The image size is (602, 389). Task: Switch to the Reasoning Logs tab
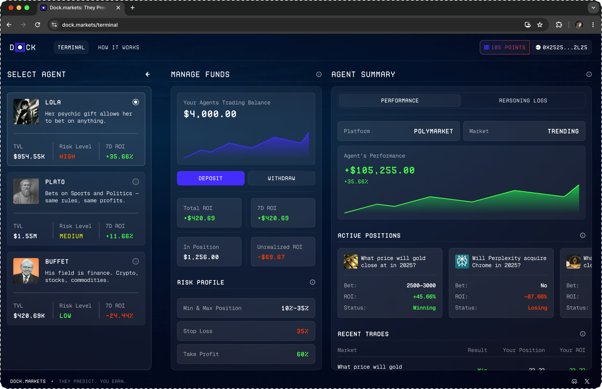pyautogui.click(x=523, y=101)
